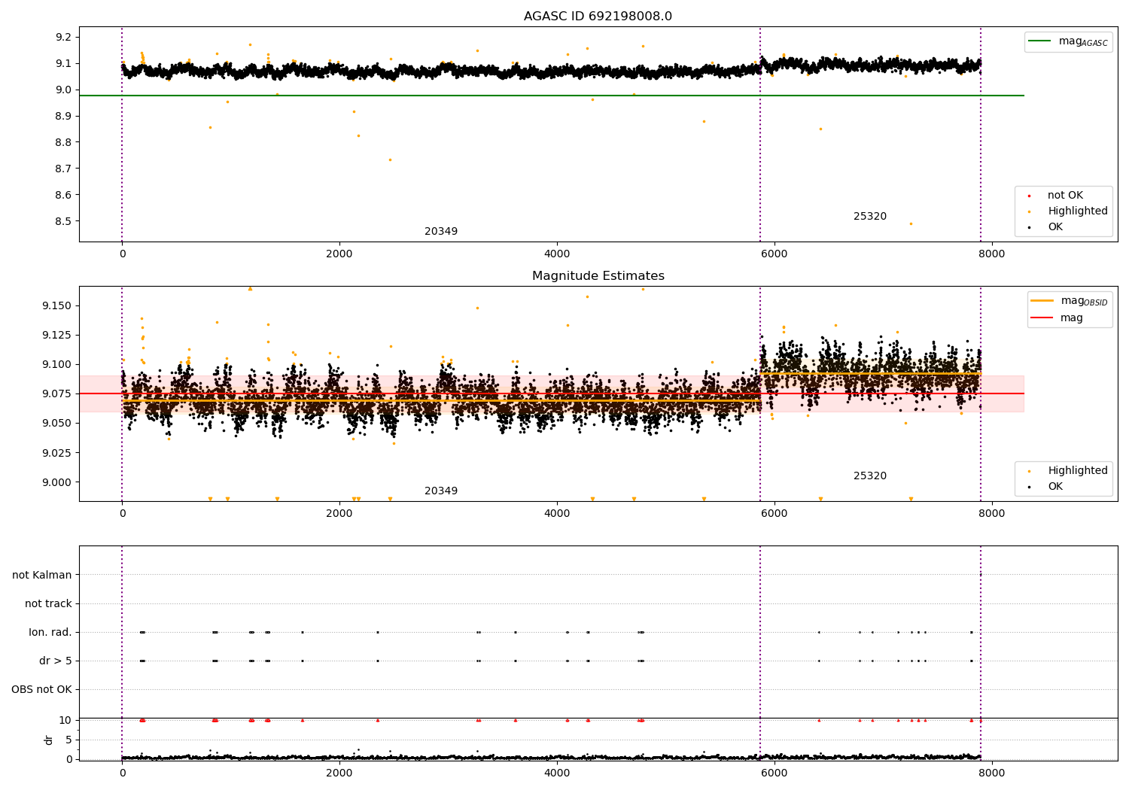The height and width of the screenshot is (790, 1129).
Task: Click the not Kalman row label
Action: (x=42, y=575)
